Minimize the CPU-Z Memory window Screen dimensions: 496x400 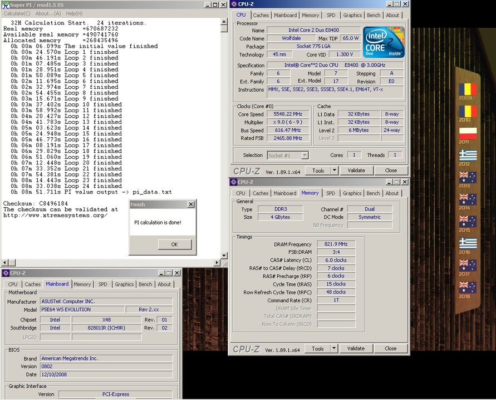point(389,182)
